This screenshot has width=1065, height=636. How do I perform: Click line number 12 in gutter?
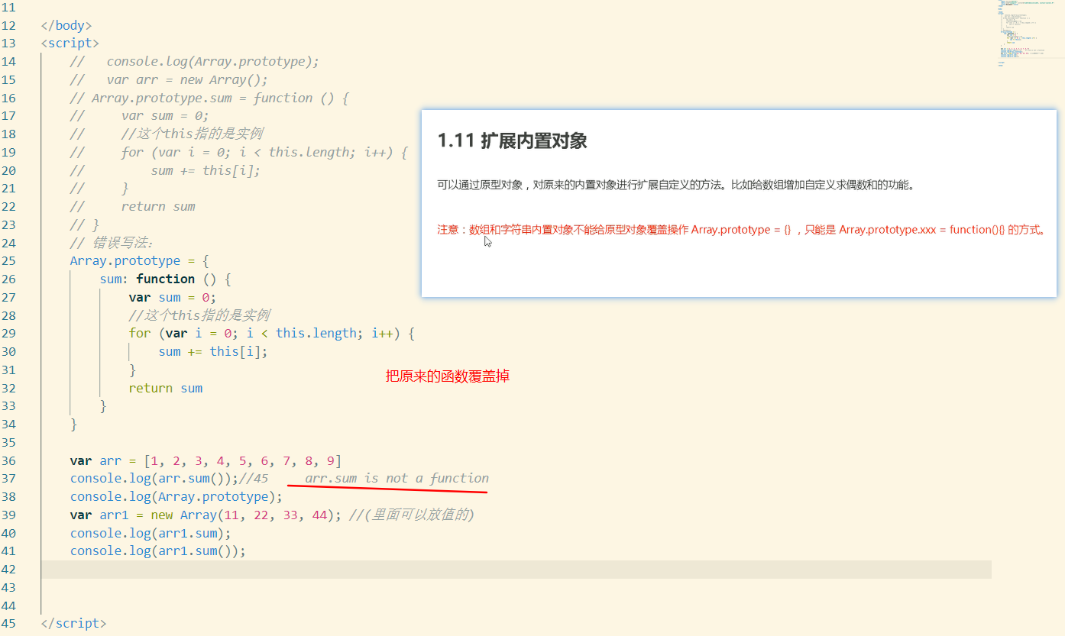click(8, 25)
